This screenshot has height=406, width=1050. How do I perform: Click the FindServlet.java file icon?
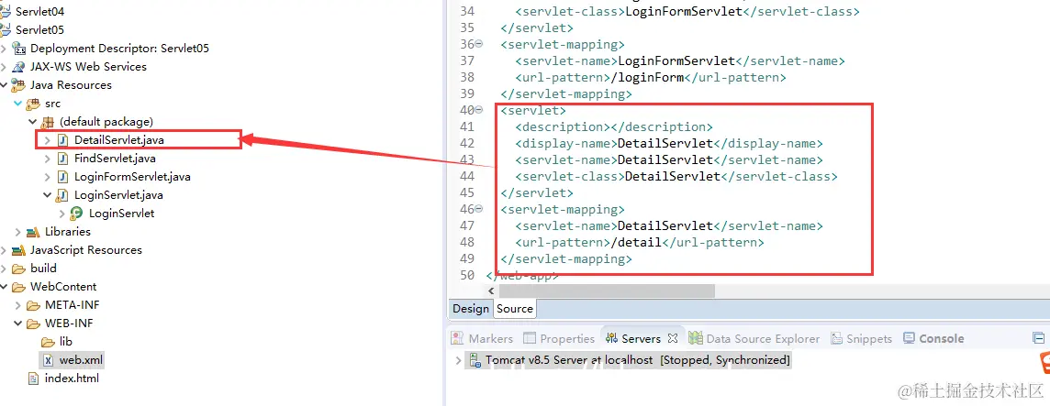click(x=63, y=159)
